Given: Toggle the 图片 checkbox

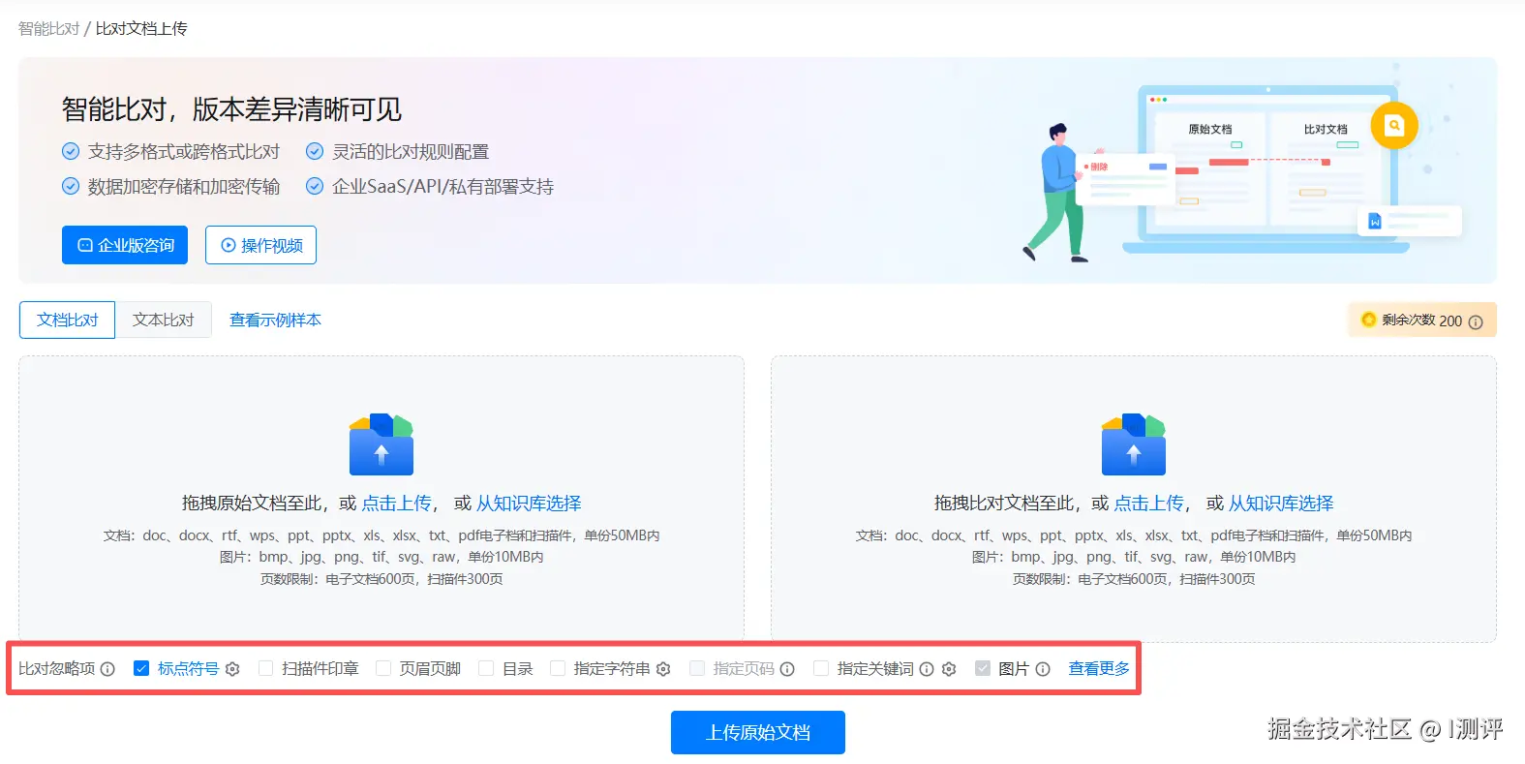Looking at the screenshot, I should [983, 668].
